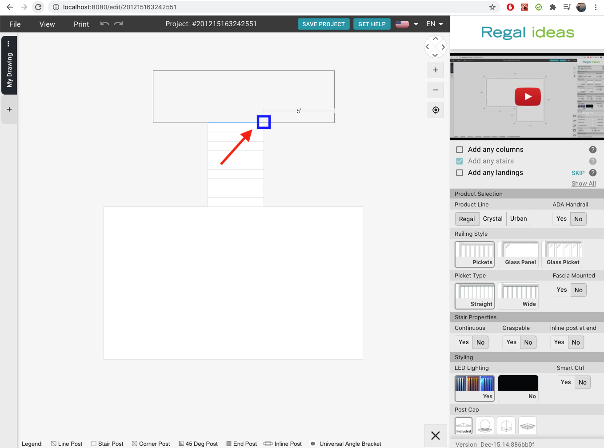Image resolution: width=604 pixels, height=448 pixels.
Task: Zoom out with the minus button
Action: pyautogui.click(x=436, y=90)
